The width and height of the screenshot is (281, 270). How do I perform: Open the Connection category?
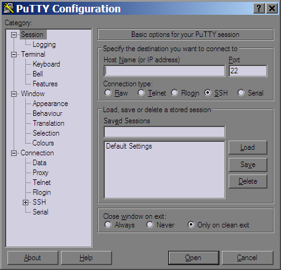37,153
